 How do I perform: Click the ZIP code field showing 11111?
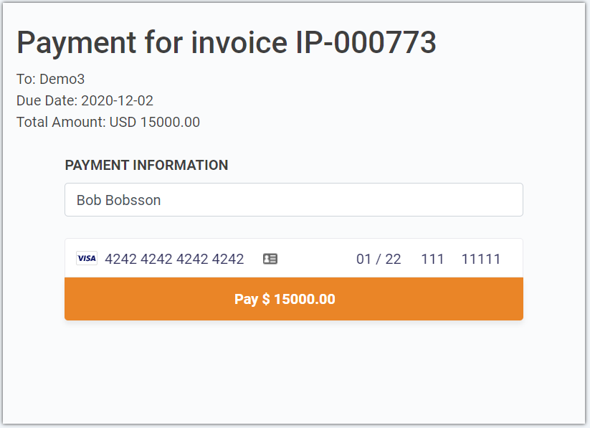click(x=481, y=259)
